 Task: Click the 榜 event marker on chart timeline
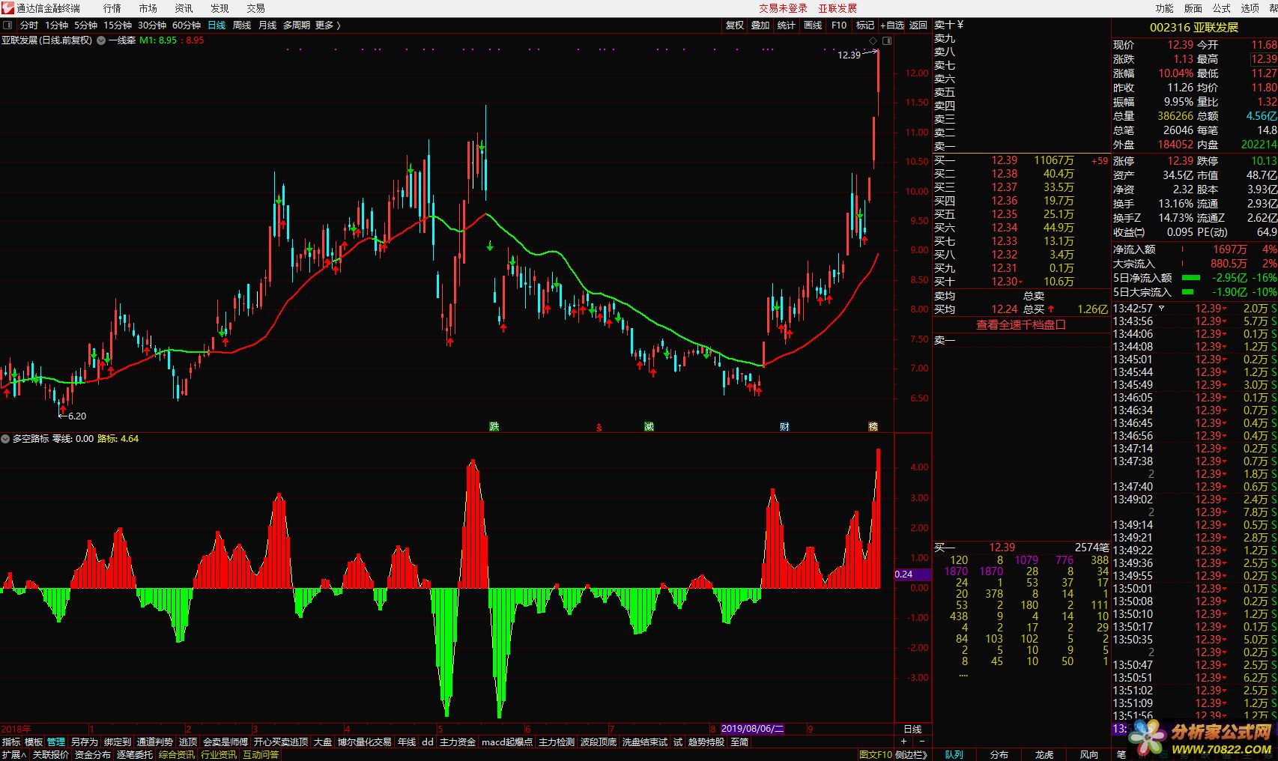pyautogui.click(x=873, y=426)
